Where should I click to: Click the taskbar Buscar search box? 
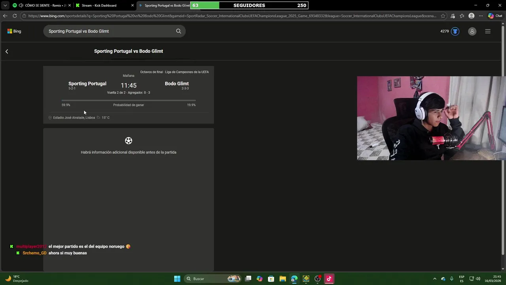click(x=213, y=279)
